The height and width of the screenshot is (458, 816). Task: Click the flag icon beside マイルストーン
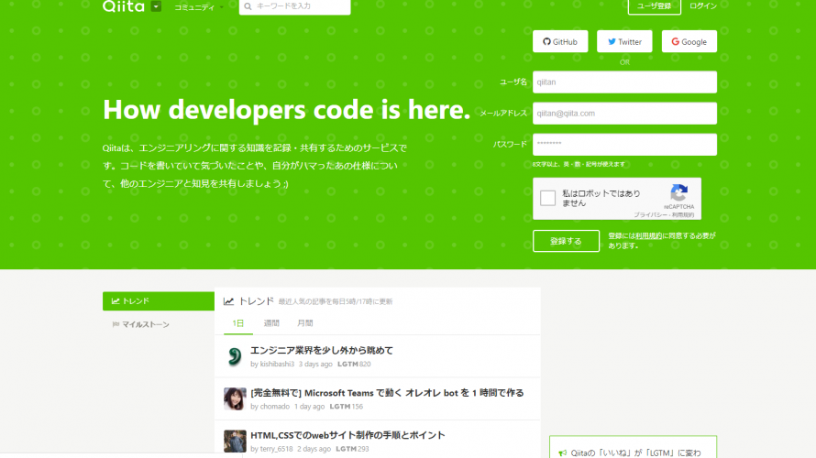(116, 324)
